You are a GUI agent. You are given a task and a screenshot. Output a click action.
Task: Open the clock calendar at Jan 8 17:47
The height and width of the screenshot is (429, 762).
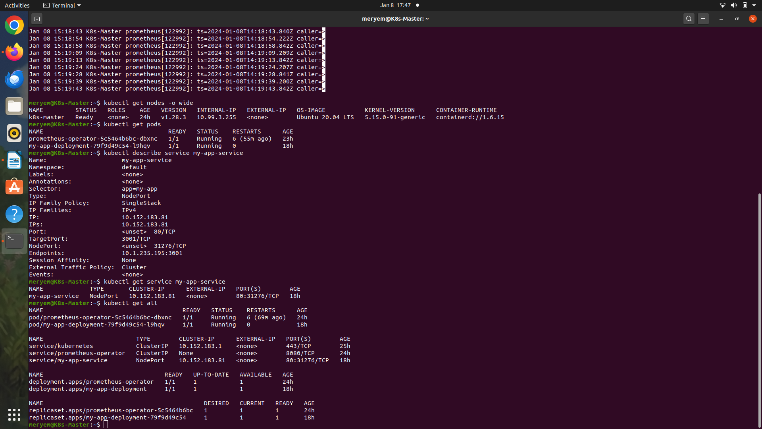(395, 5)
